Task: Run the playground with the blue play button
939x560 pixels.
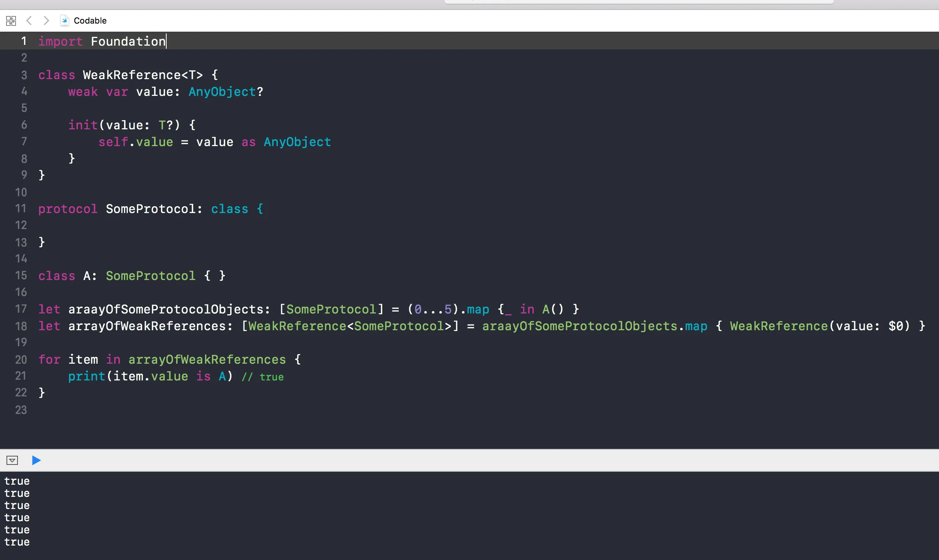Action: (x=36, y=460)
